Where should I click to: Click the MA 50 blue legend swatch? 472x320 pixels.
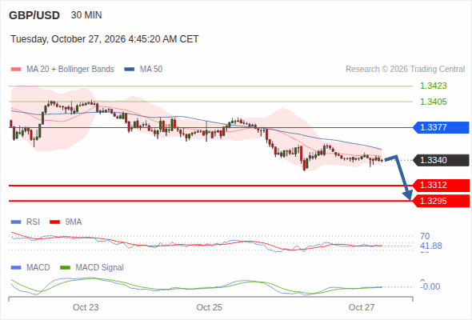pyautogui.click(x=130, y=70)
